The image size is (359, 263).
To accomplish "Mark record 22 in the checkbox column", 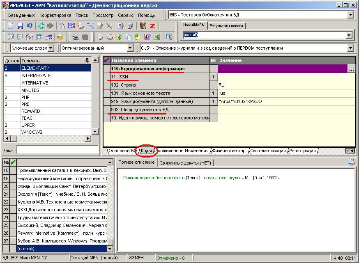I will 13,202.
